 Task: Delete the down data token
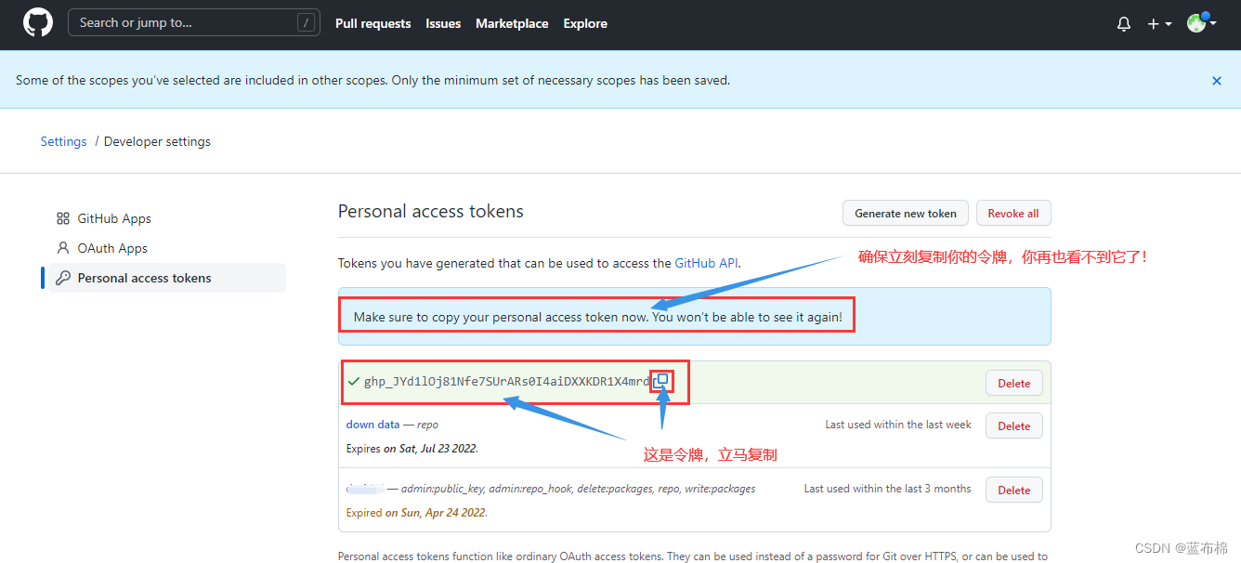(1014, 426)
